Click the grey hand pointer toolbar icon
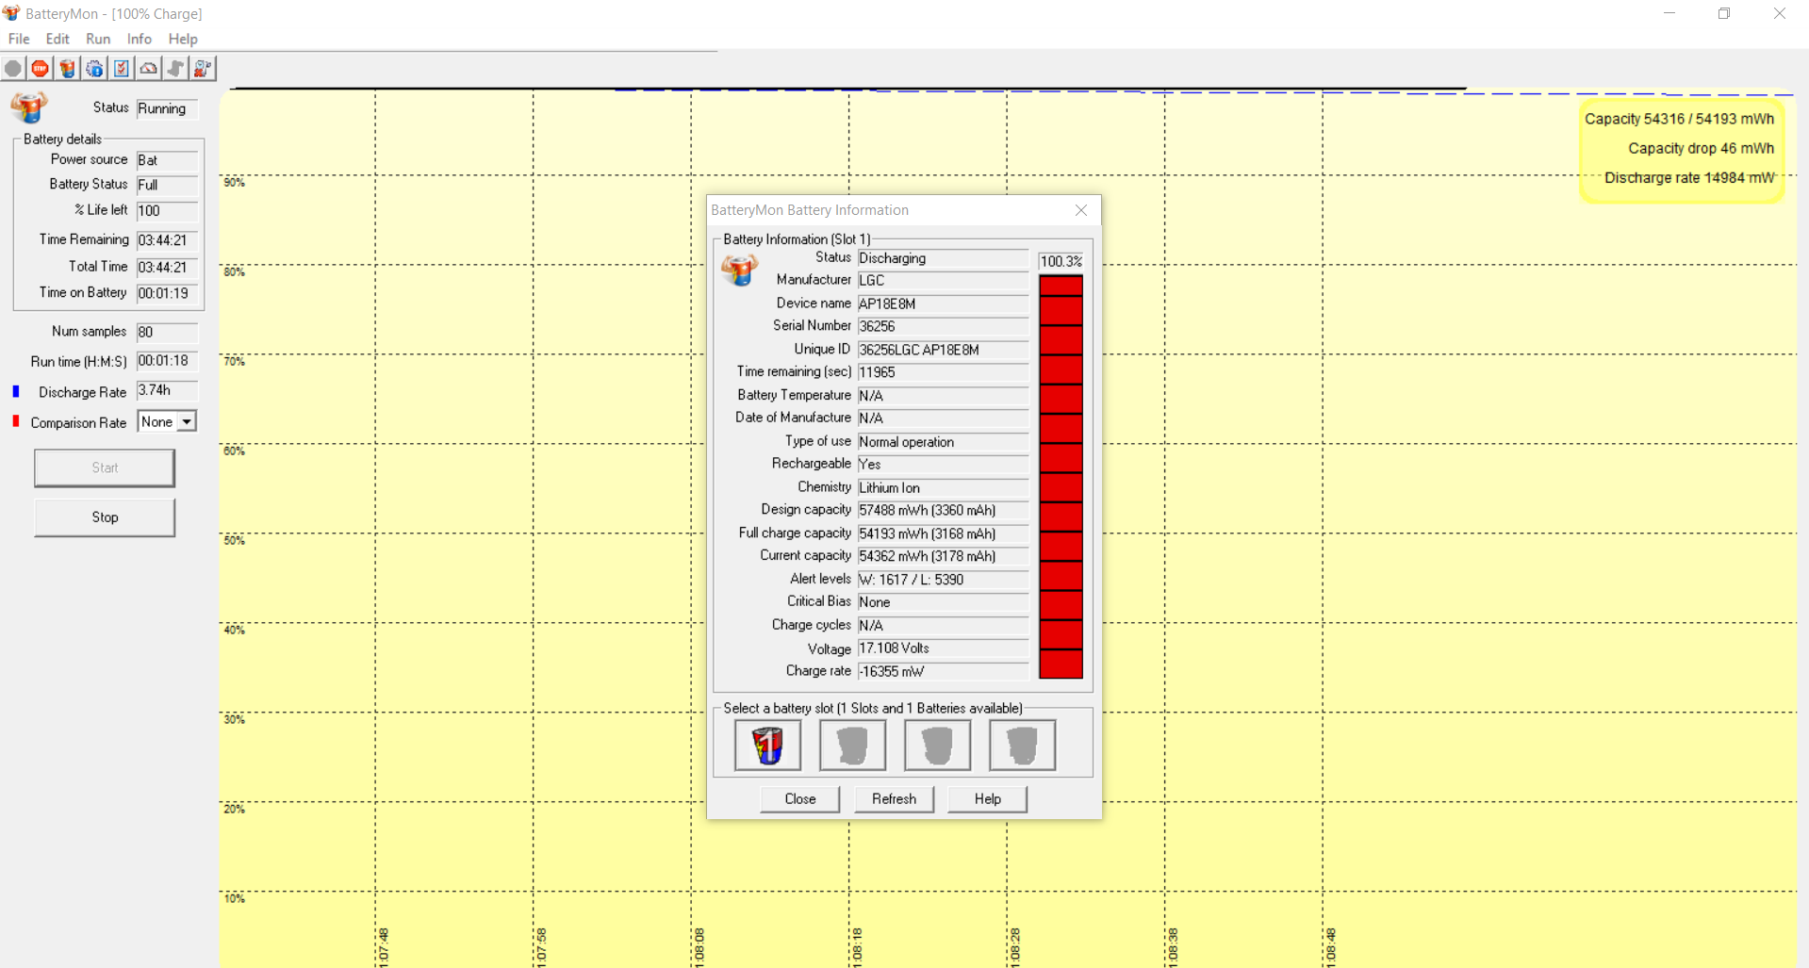The width and height of the screenshot is (1809, 968). coord(175,68)
